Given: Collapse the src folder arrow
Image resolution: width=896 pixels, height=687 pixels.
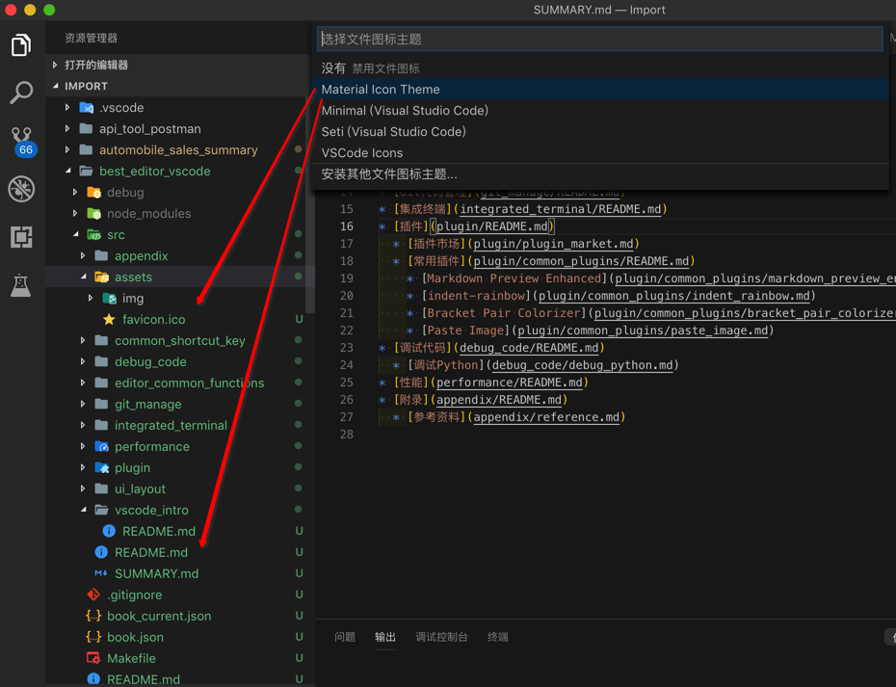Looking at the screenshot, I should (x=75, y=234).
